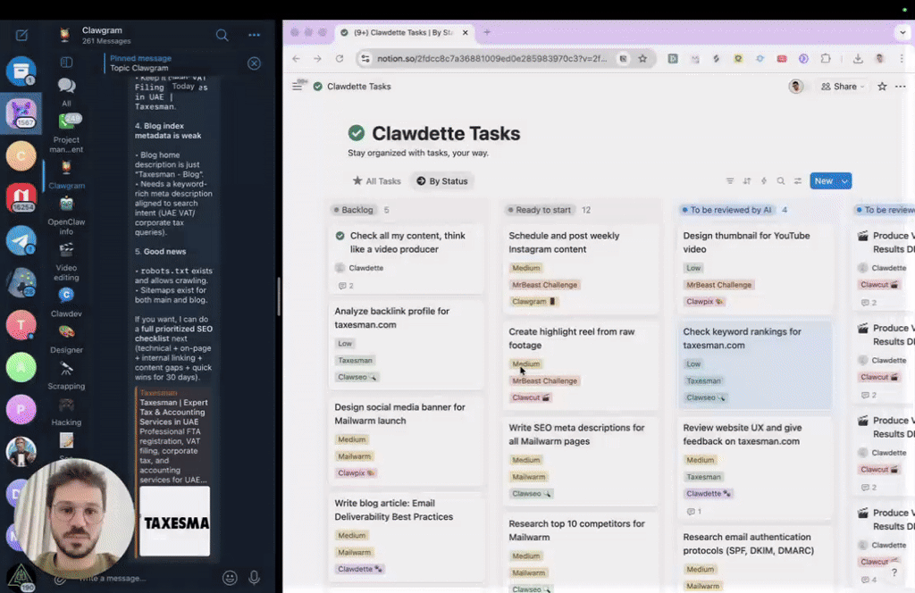Click the database search magnifier icon
The image size is (915, 593).
[x=781, y=180]
